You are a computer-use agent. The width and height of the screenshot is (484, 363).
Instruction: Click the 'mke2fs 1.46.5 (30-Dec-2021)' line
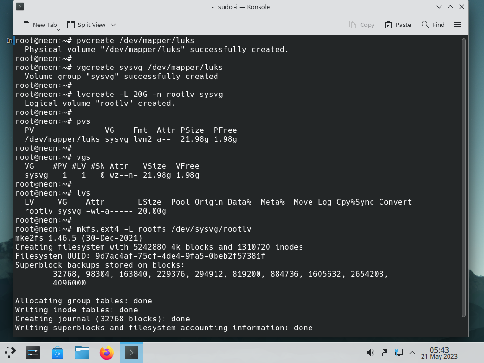79,238
